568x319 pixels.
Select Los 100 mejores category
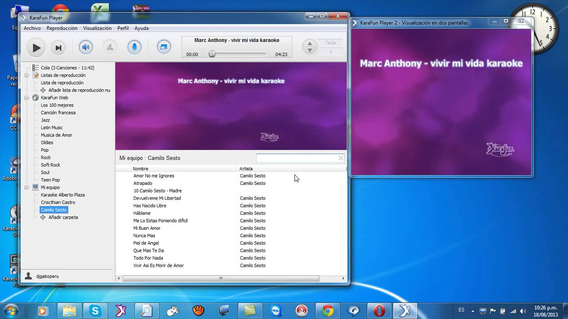[57, 105]
